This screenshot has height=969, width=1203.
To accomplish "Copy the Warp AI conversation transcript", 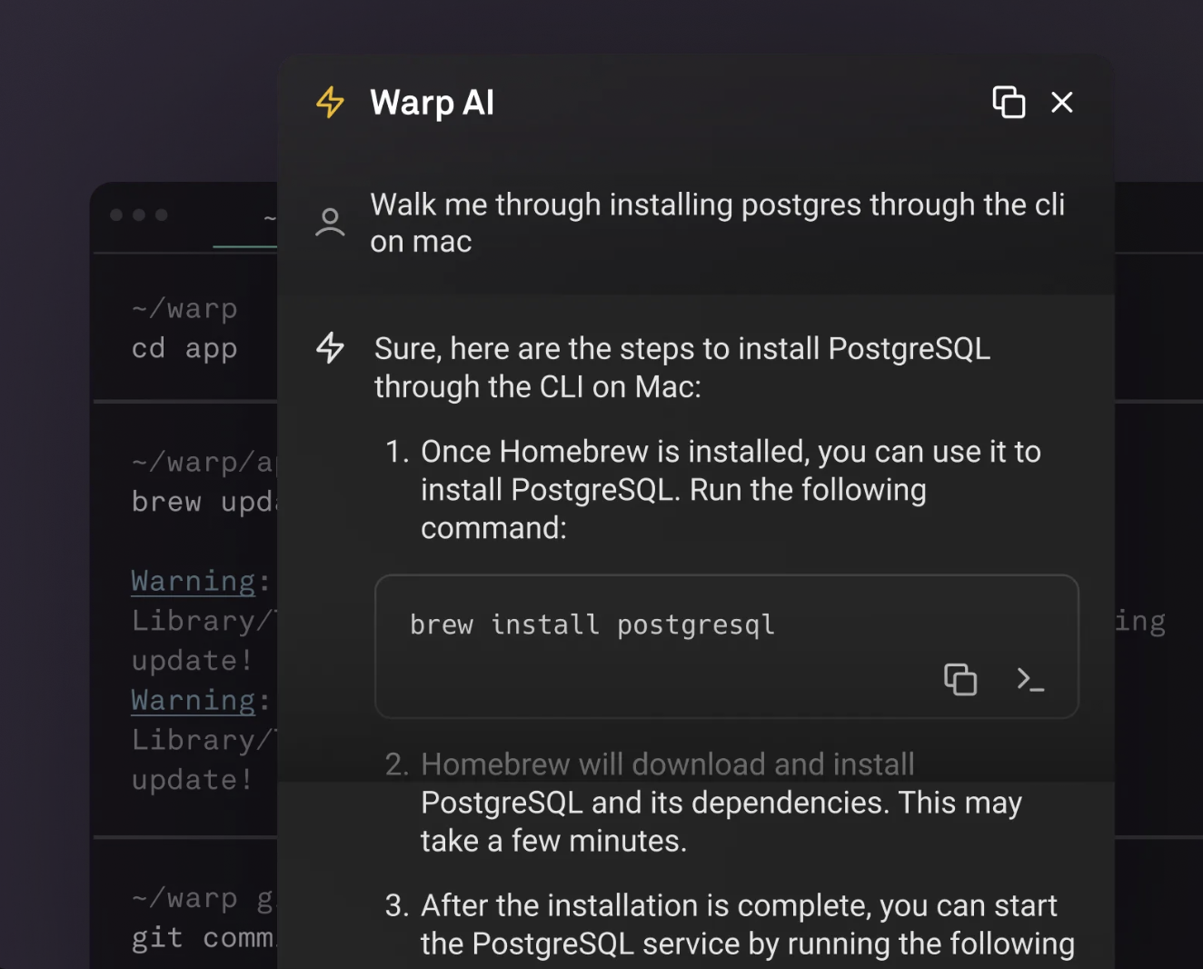I will point(1009,102).
